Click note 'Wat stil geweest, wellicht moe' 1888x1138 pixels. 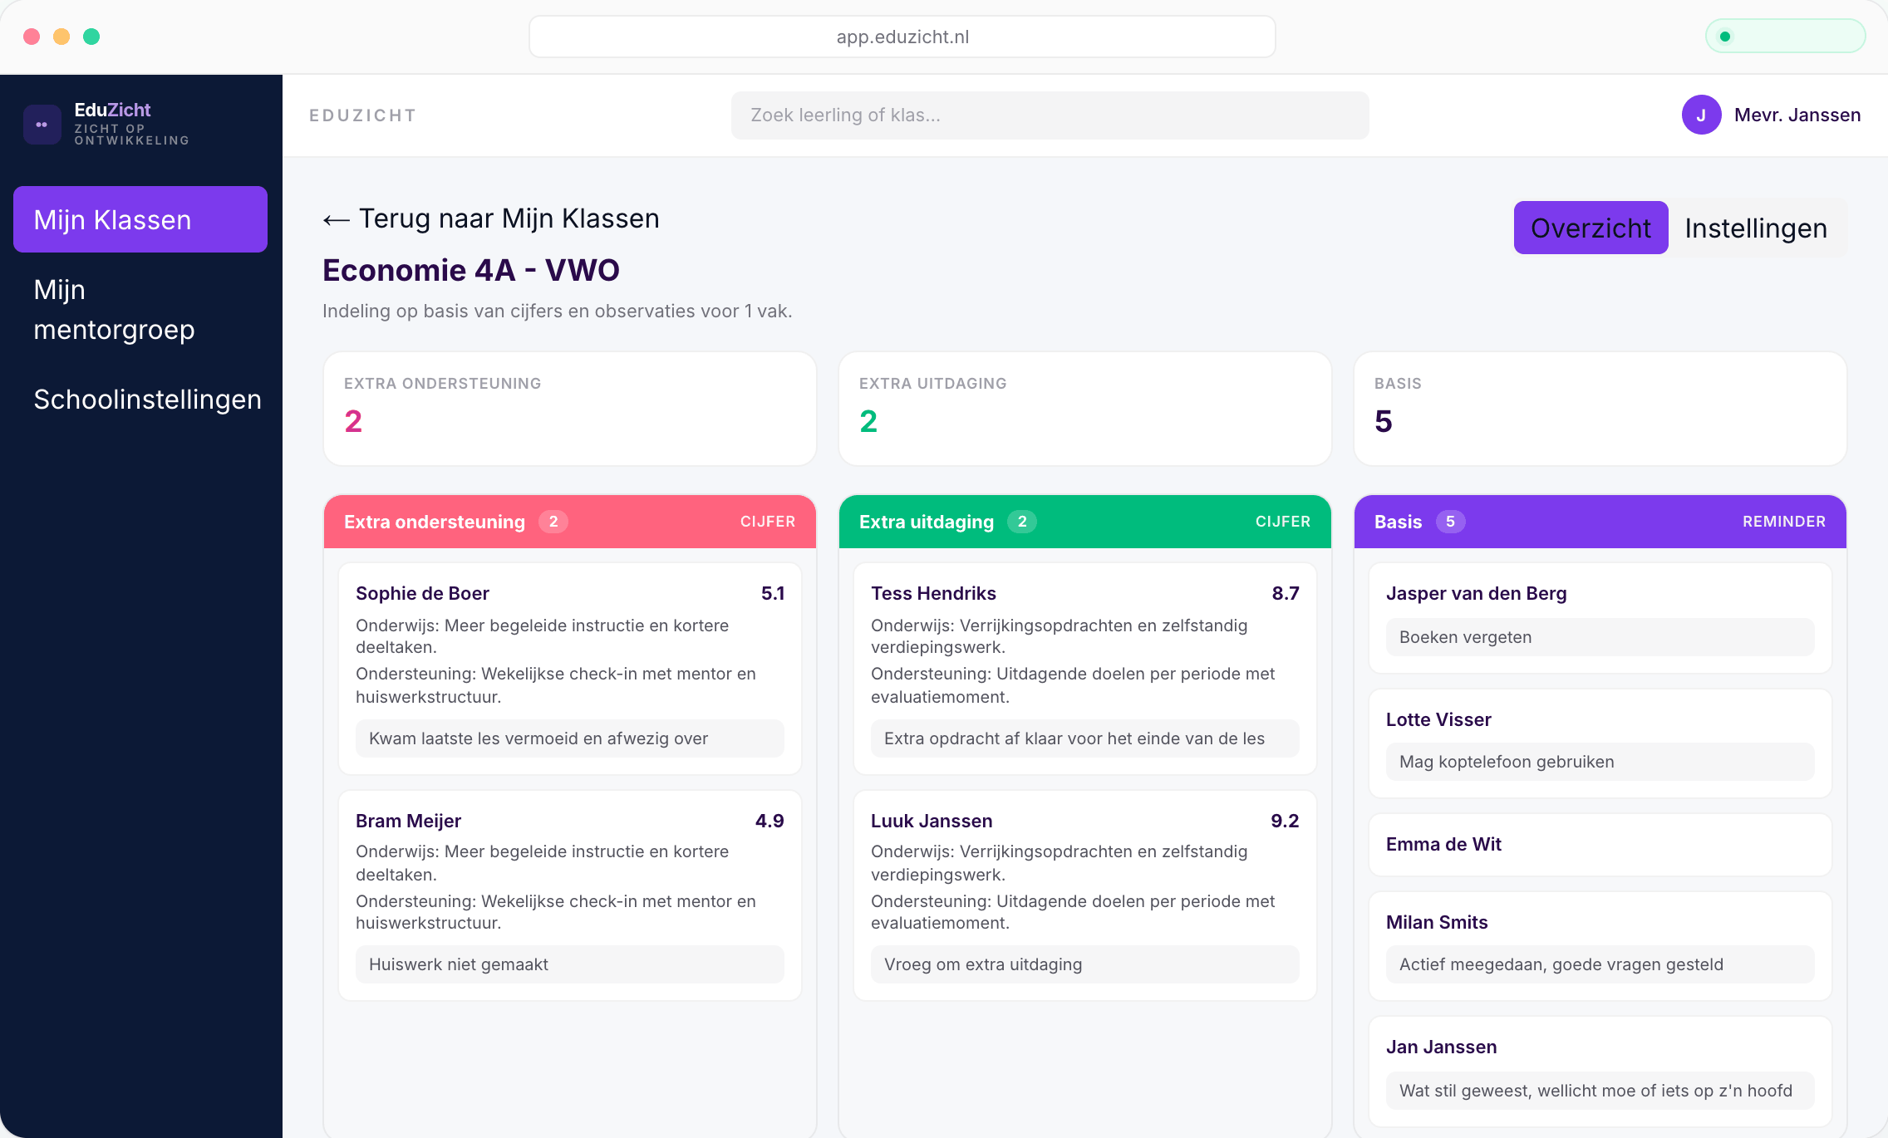point(1600,1091)
